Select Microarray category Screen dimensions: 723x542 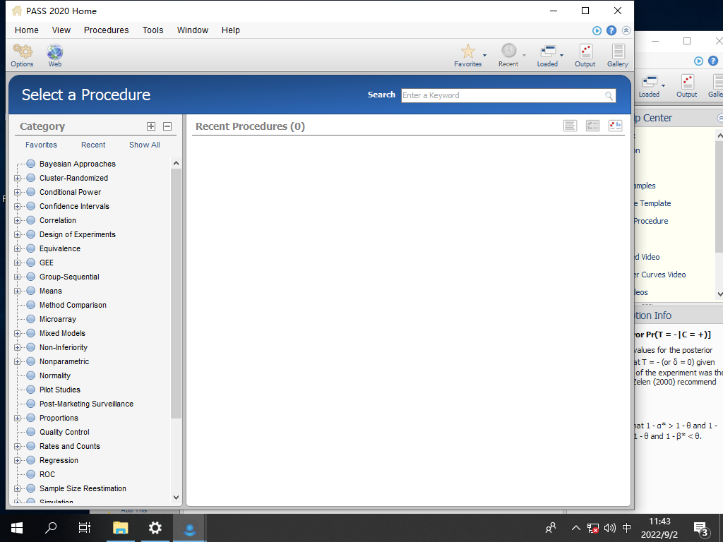point(58,320)
